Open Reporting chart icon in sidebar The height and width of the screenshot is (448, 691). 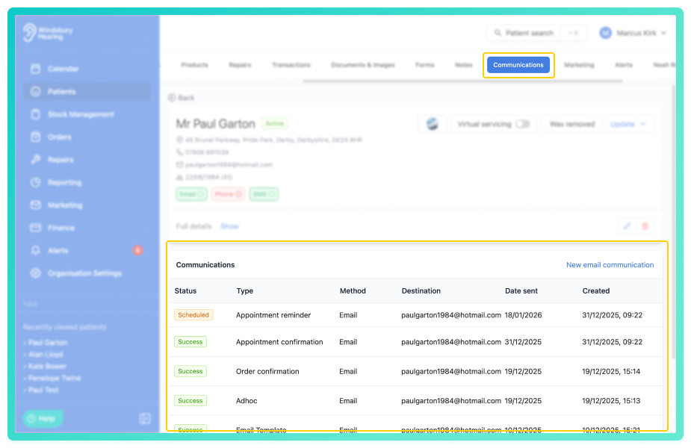[36, 182]
